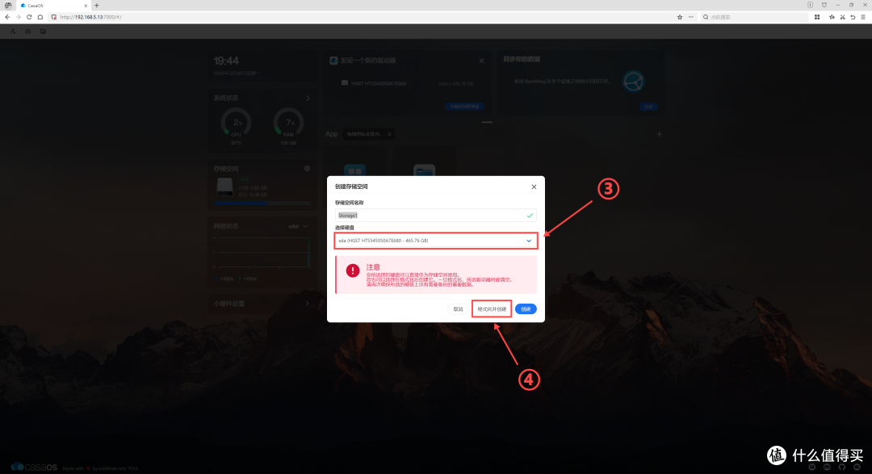Click the drive icon beside HGST entry
872x474 pixels.
click(345, 83)
